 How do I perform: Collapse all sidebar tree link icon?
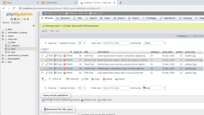click(x=34, y=26)
